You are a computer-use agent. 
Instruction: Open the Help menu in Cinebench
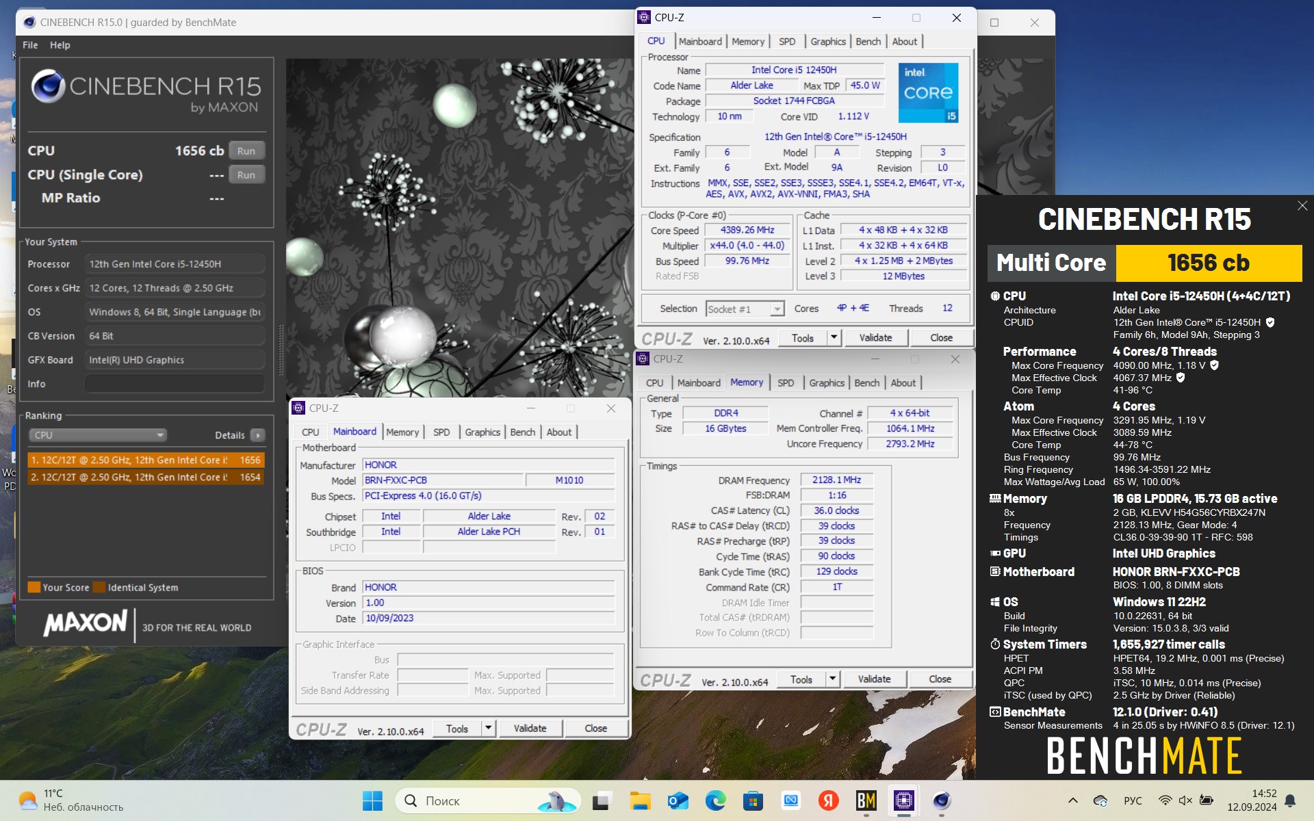click(60, 45)
